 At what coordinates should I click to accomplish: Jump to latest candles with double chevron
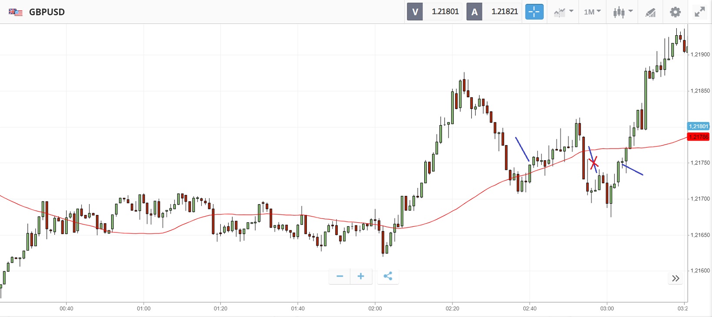click(x=675, y=278)
